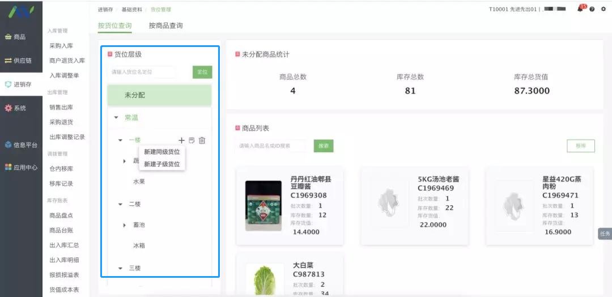Collapse the 二楼 tree node arrow
Viewport: 612px width, 297px height.
point(120,204)
